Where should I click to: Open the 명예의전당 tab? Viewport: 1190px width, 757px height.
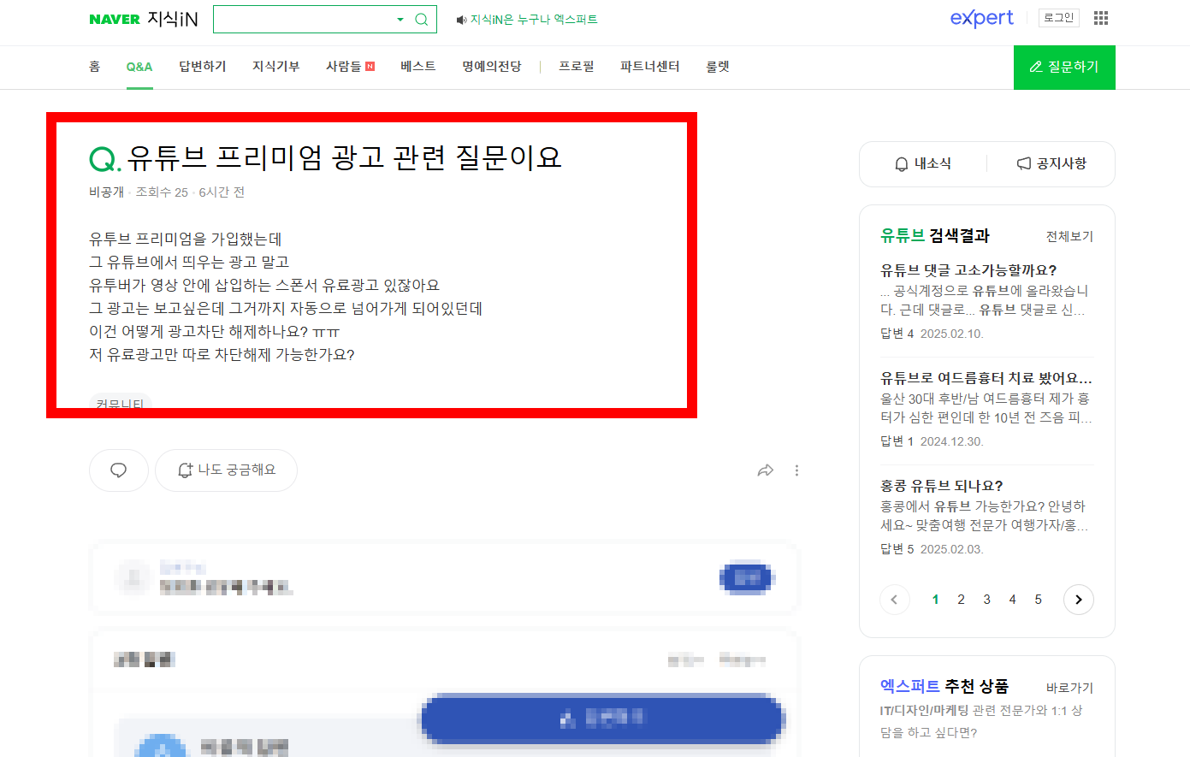[x=492, y=66]
